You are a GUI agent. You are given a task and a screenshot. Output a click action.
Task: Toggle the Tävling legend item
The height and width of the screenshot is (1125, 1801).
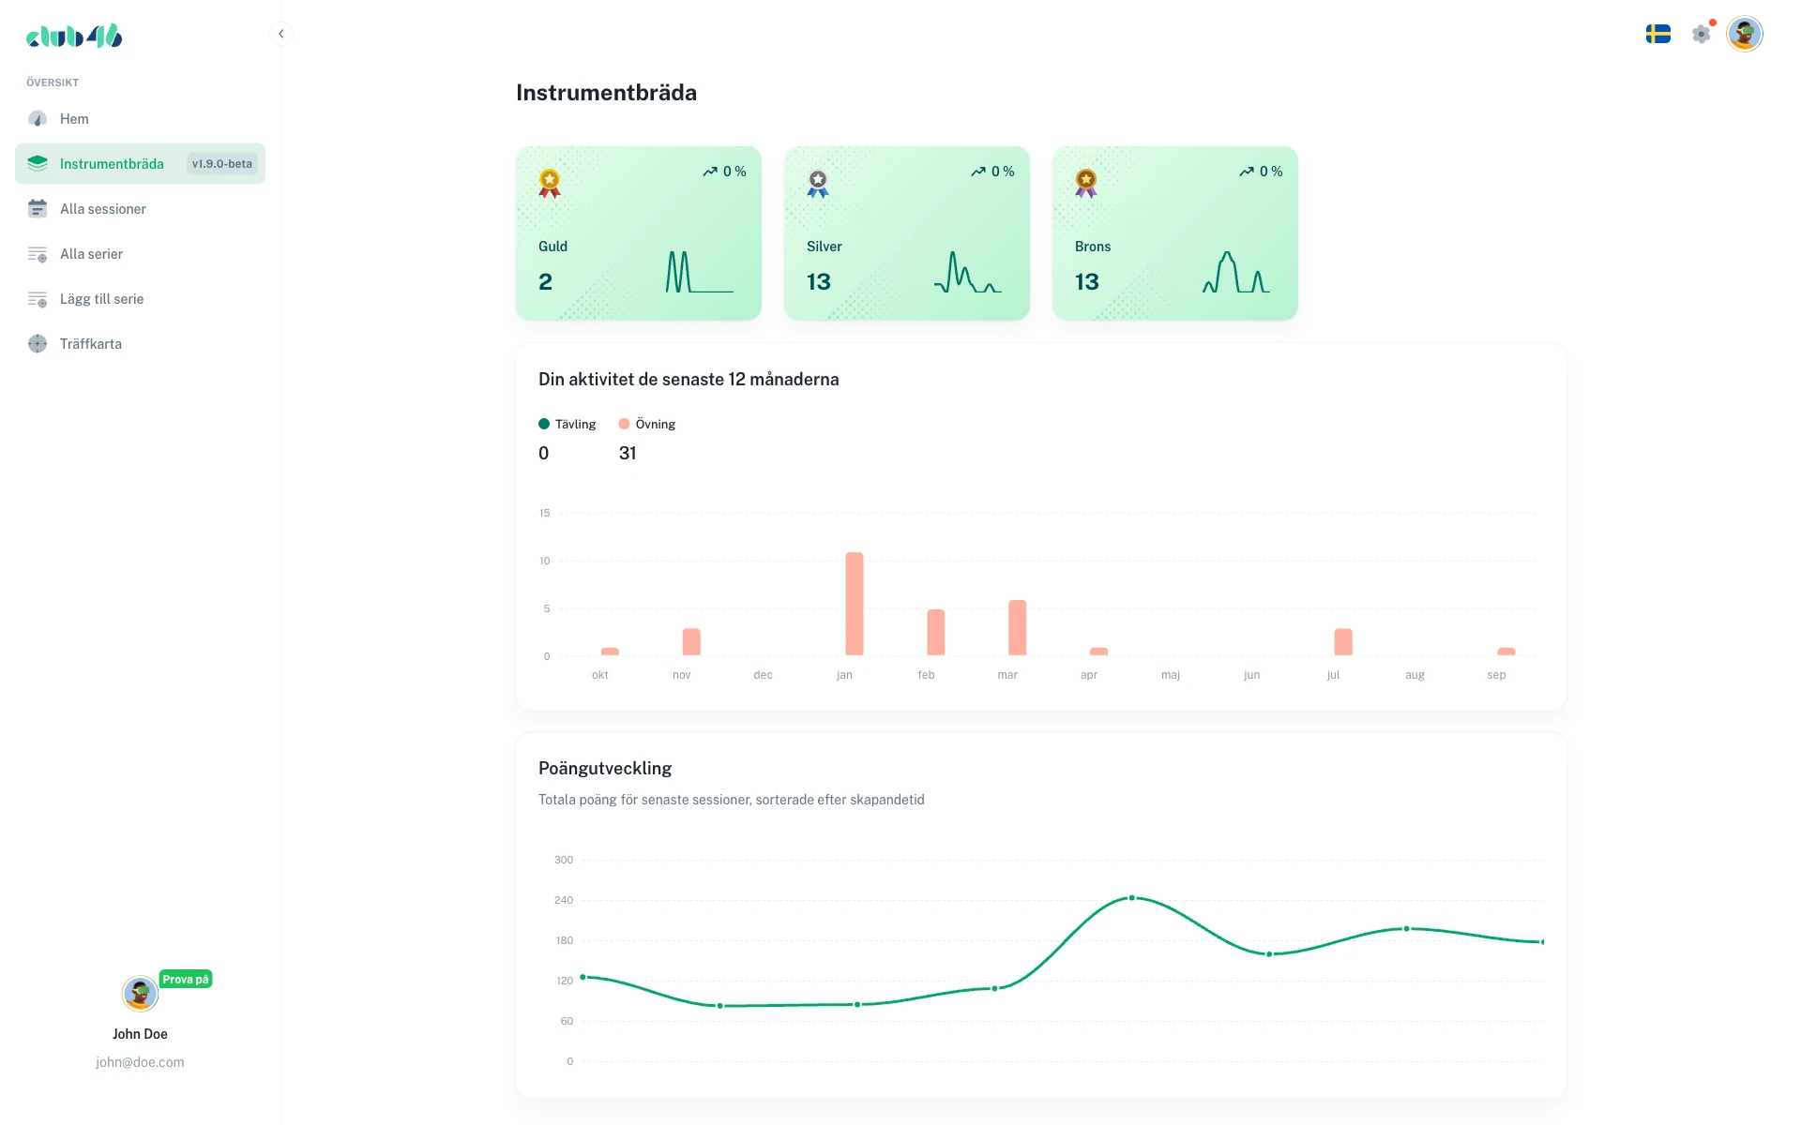(568, 424)
